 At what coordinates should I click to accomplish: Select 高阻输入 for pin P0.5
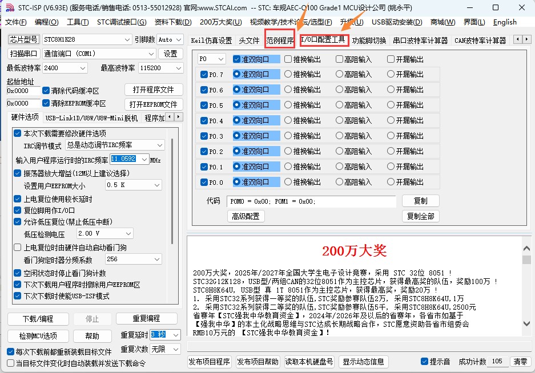pos(339,105)
